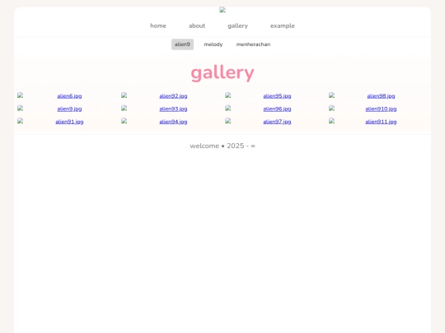Click the broken thumbnail beside alien6.jpg
This screenshot has width=445, height=333.
(x=20, y=95)
